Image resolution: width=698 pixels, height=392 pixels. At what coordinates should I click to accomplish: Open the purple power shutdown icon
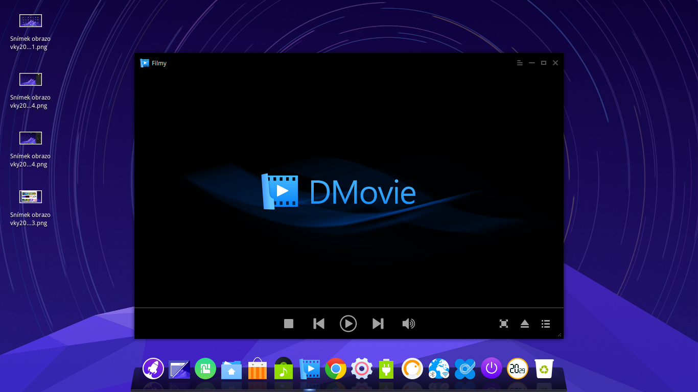pos(492,368)
